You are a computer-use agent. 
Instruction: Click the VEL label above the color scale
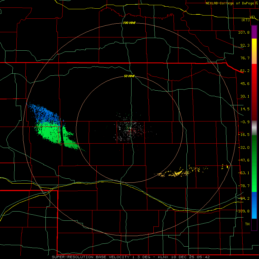(x=253, y=17)
